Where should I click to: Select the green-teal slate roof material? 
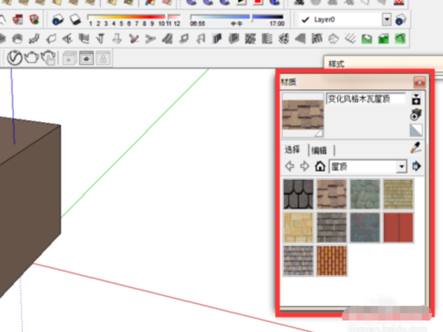coord(365,194)
